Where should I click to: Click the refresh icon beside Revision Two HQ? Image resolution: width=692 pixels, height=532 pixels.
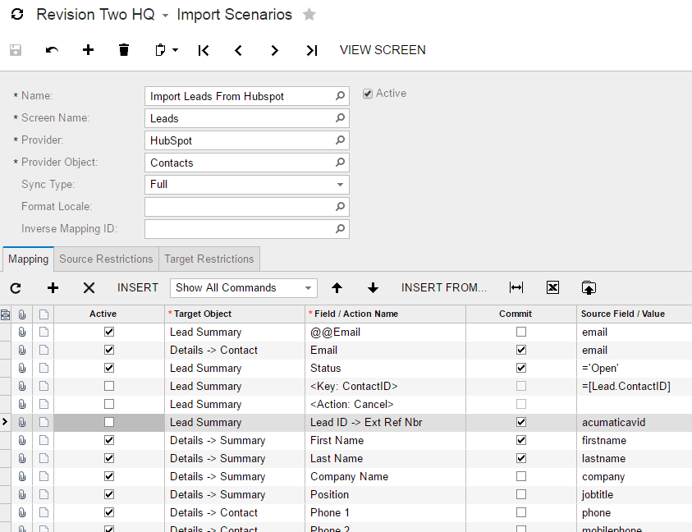(17, 14)
